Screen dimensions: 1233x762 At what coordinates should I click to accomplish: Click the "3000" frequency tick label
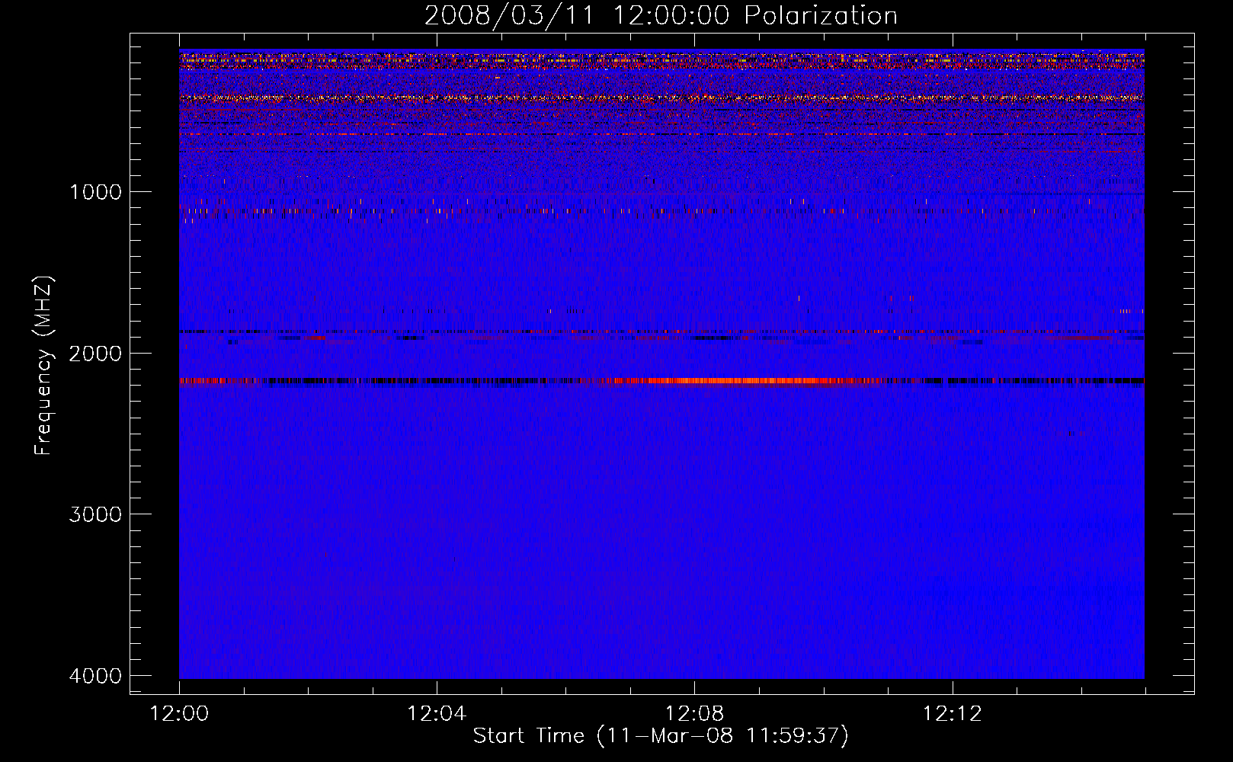[x=95, y=514]
